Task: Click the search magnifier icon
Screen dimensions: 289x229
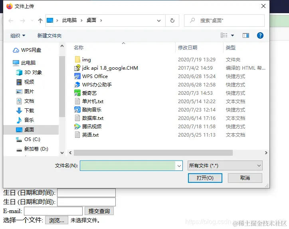Action: point(192,20)
